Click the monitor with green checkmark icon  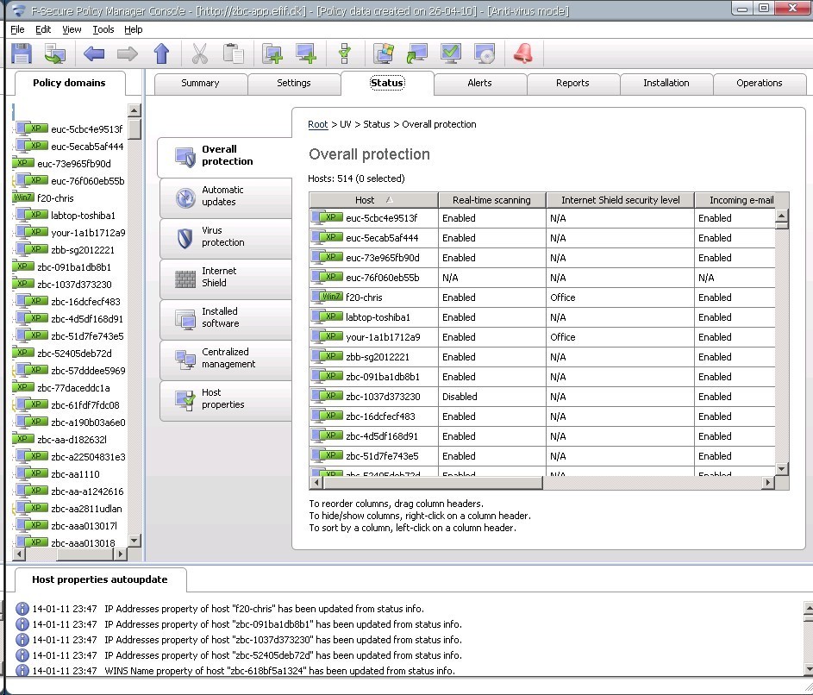[x=451, y=54]
